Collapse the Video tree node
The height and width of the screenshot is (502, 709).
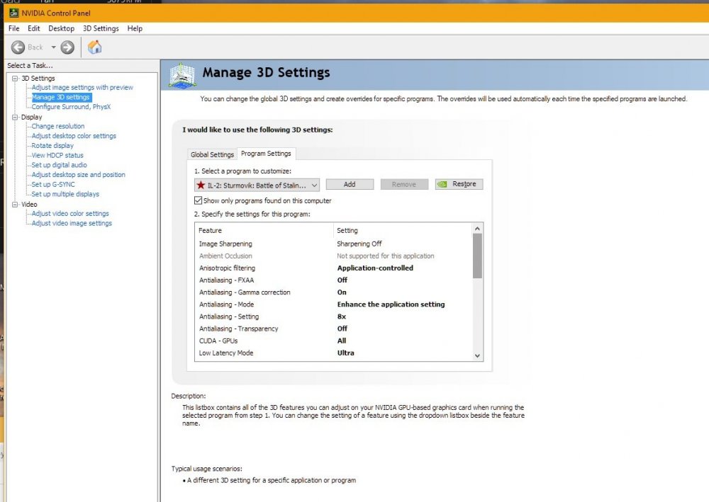[15, 205]
